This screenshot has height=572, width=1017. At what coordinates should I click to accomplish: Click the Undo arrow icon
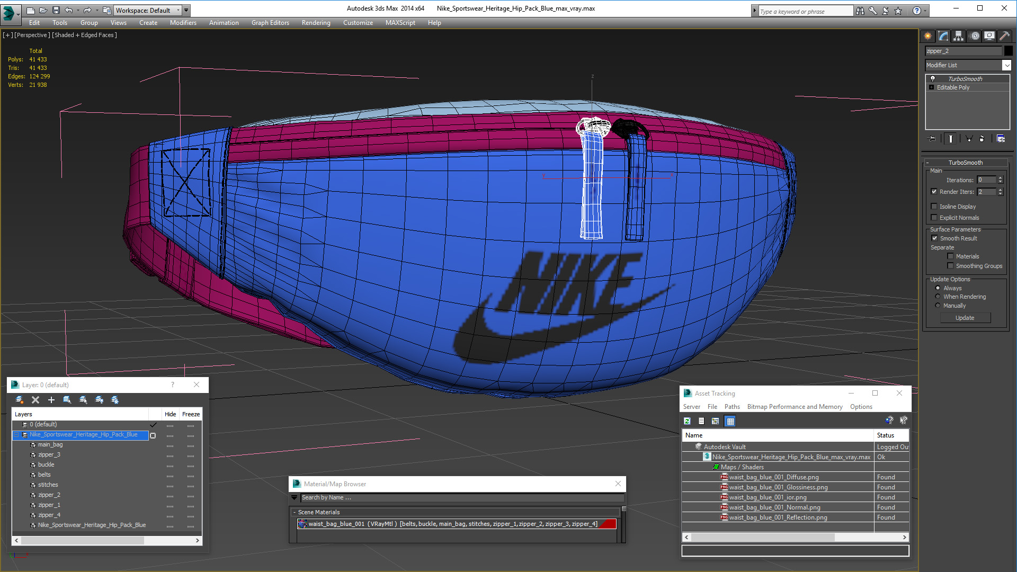click(68, 10)
